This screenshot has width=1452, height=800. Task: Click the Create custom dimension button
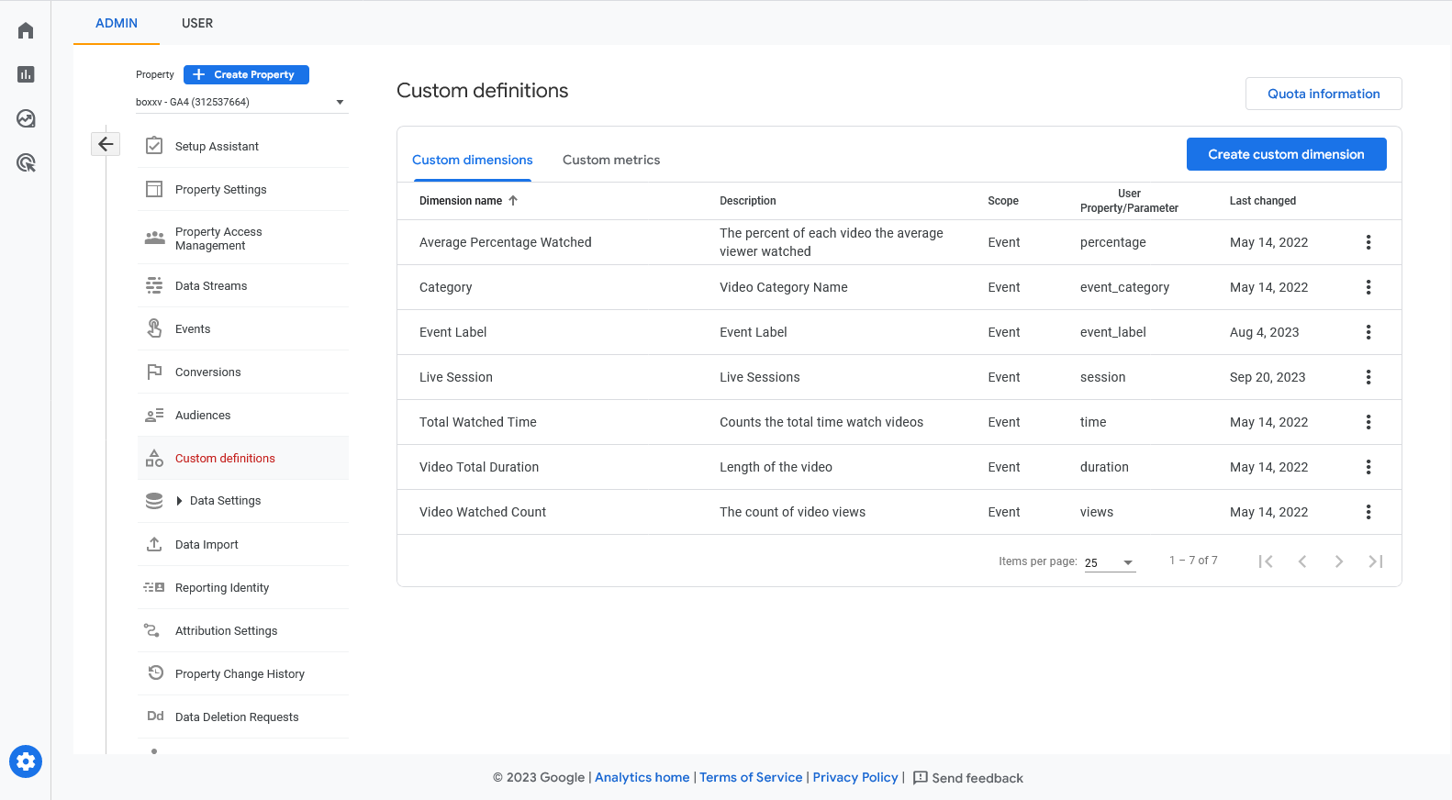1286,154
